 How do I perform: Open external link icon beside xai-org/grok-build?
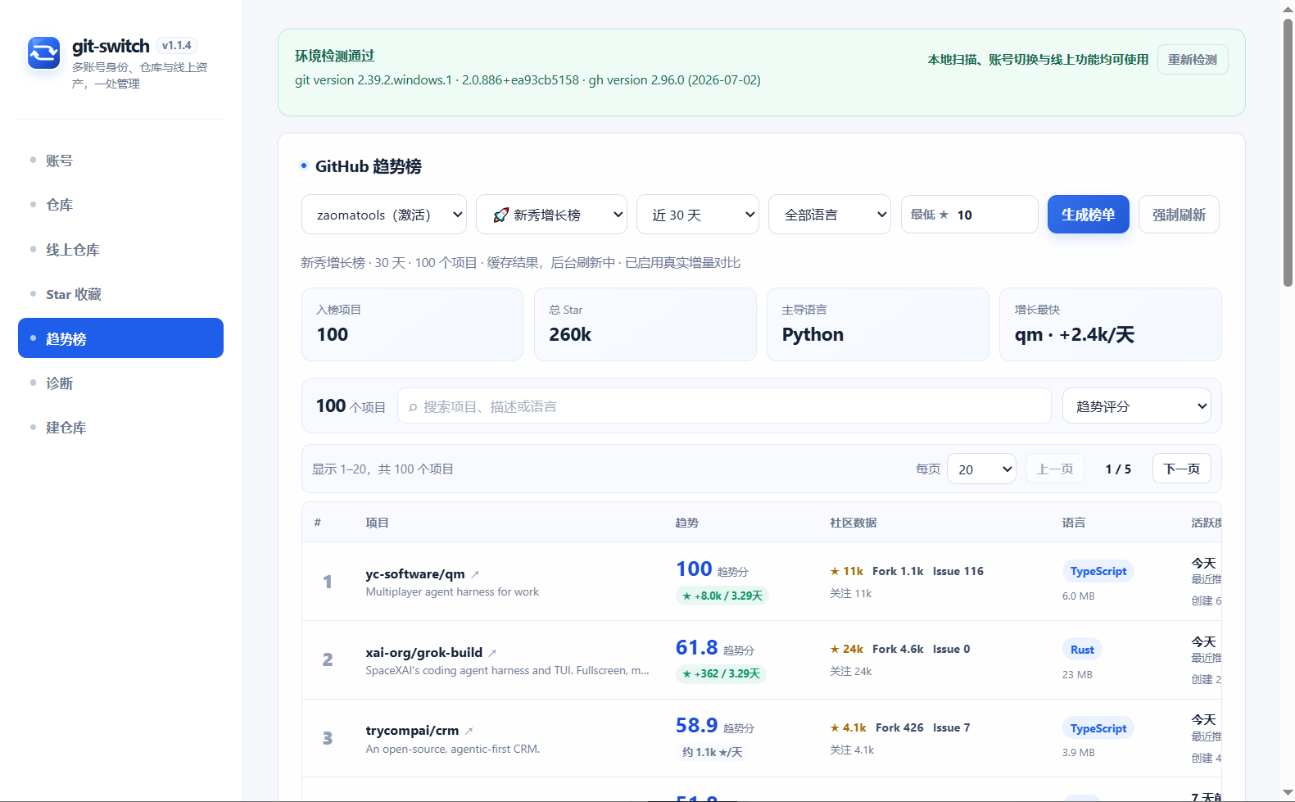(x=492, y=653)
